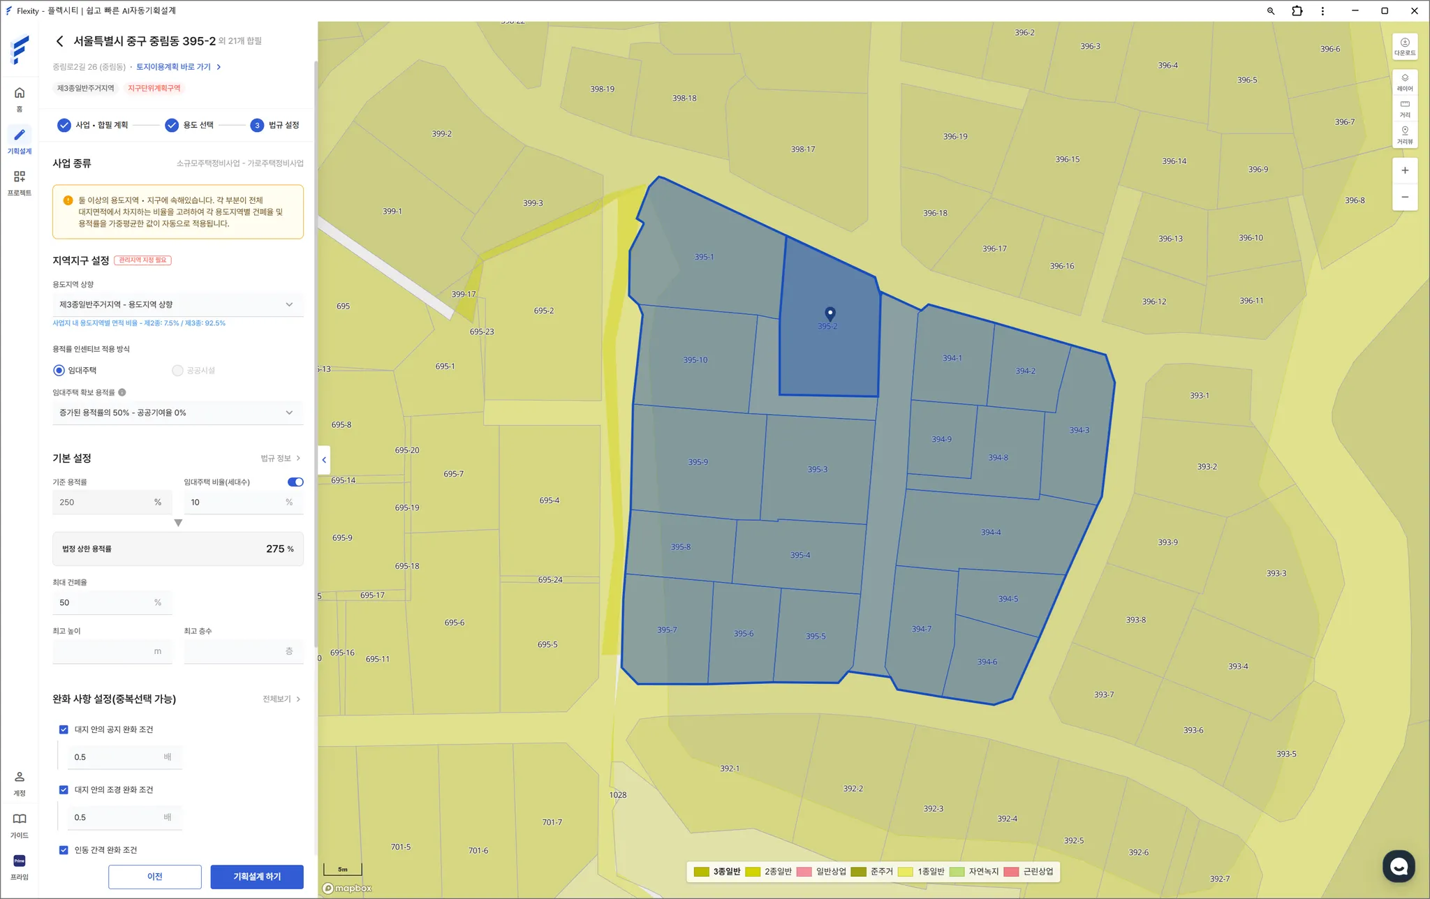Zoom in the map with plus button
The height and width of the screenshot is (899, 1430).
[1404, 170]
